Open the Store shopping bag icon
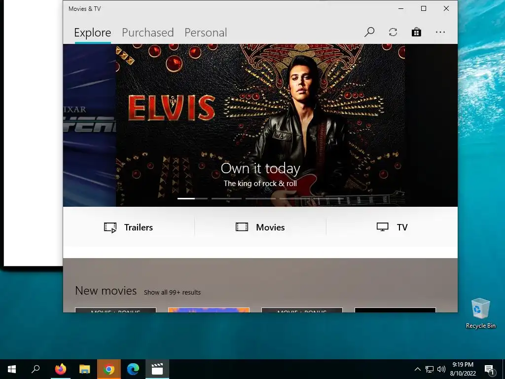The height and width of the screenshot is (379, 505). (x=416, y=32)
